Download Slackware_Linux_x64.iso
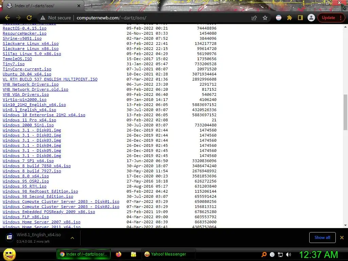Screen dimensions: 348x261 tap(31, 43)
